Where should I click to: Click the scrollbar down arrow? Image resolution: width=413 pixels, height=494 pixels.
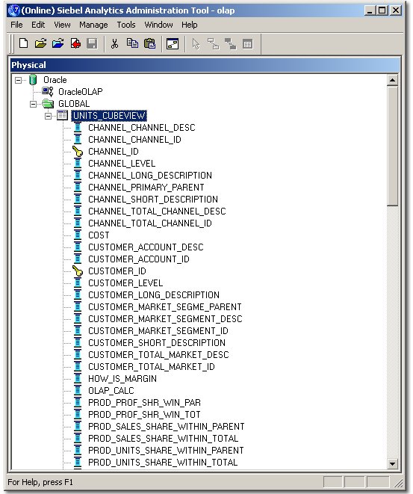(x=392, y=463)
